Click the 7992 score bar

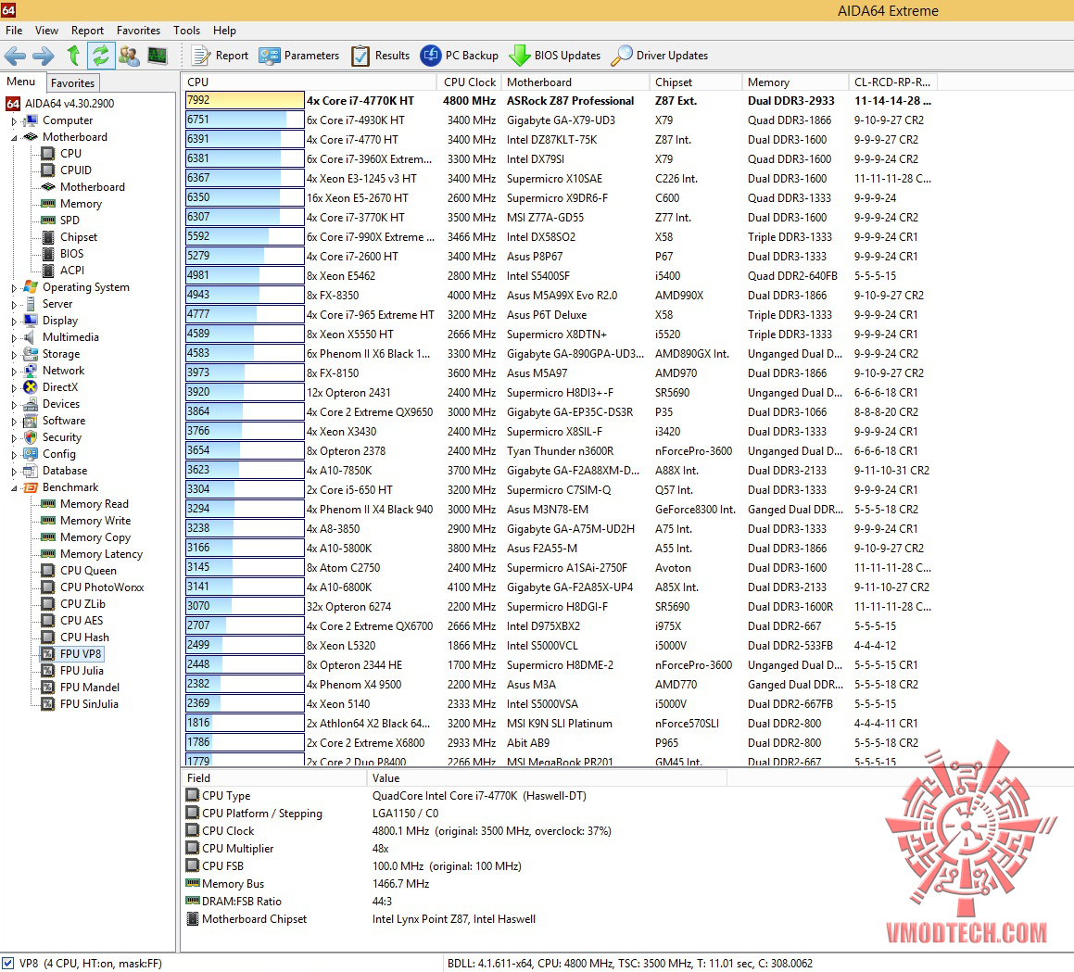tap(245, 100)
